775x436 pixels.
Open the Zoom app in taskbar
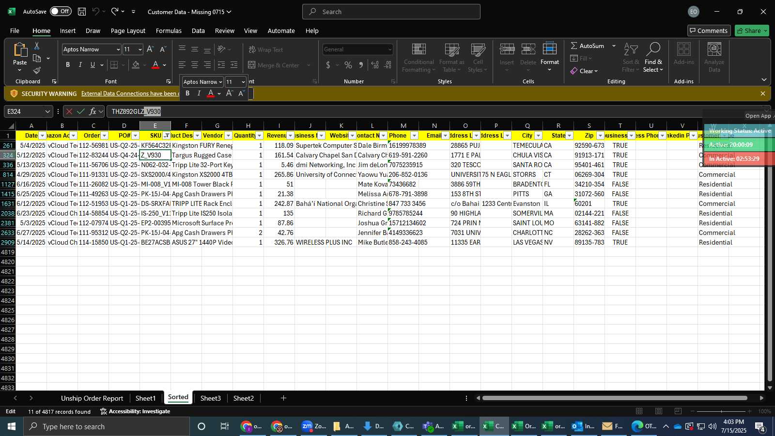point(313,426)
